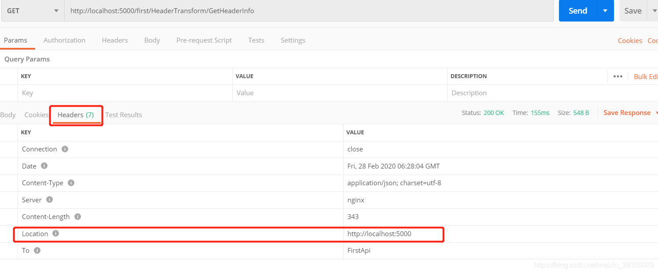Screen dimensions: 658x273
Task: Select the 'application/json; charset=utf-8' value
Action: coord(394,183)
